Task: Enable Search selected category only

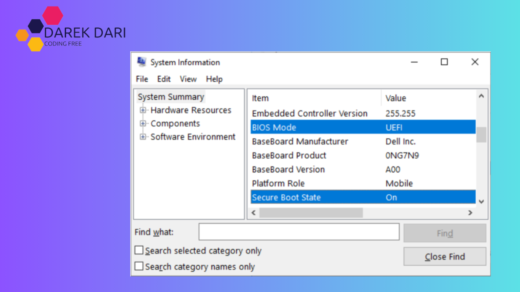Action: tap(139, 250)
